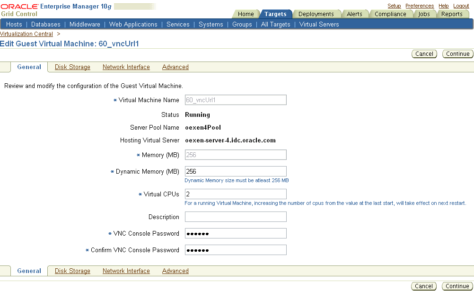This screenshot has width=474, height=291.
Task: Open the Reports tab
Action: (x=452, y=14)
